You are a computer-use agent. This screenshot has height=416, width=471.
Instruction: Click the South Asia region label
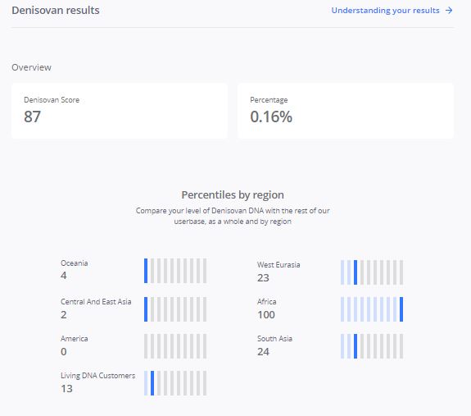(x=274, y=338)
